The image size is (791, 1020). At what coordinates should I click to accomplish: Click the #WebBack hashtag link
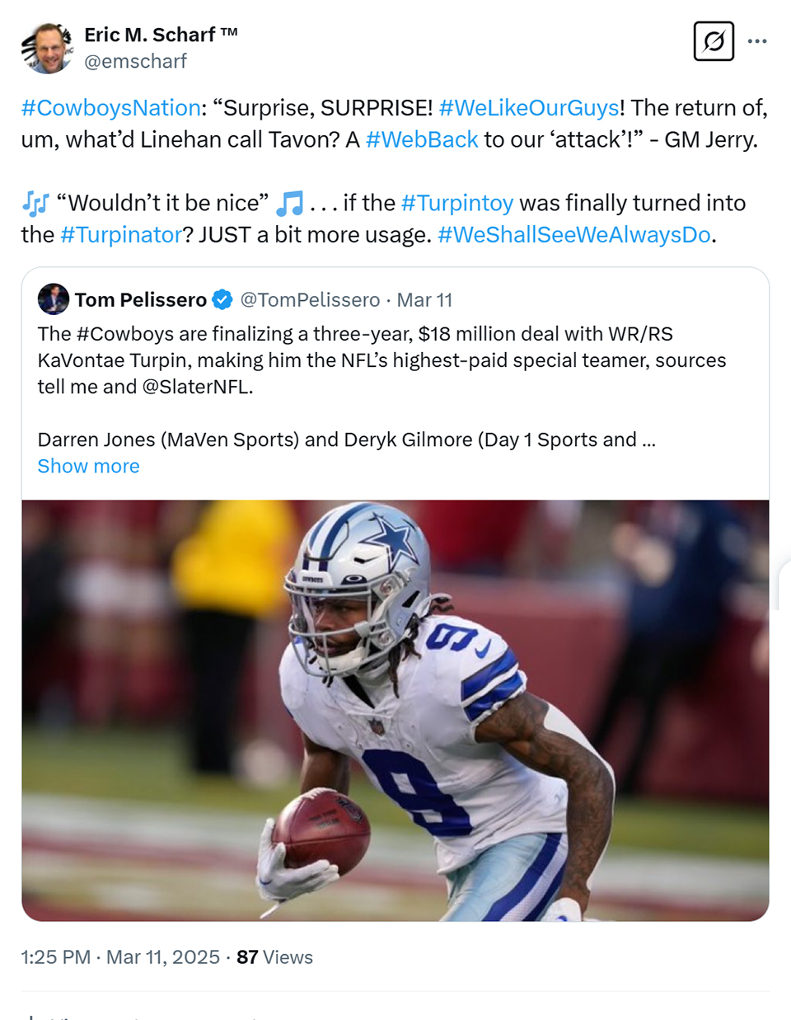pos(422,139)
